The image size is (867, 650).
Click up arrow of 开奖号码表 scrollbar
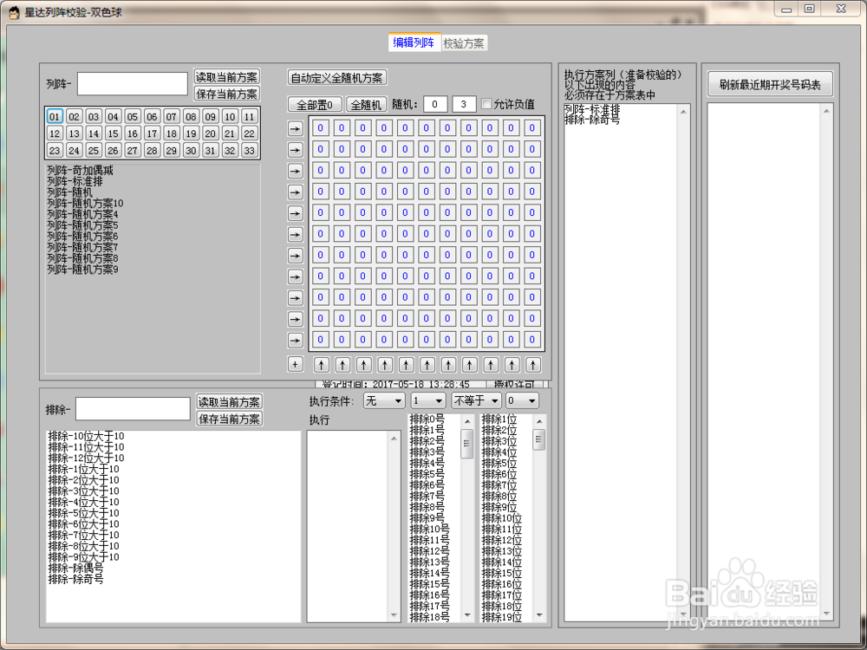[x=826, y=111]
